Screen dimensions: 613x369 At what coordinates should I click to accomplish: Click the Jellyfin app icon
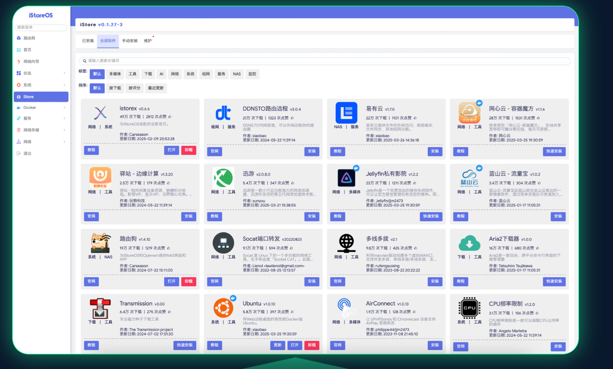coord(346,178)
